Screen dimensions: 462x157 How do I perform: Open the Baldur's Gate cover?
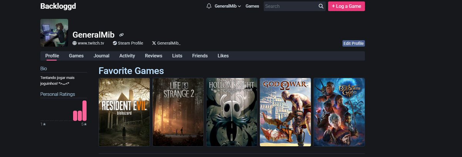pyautogui.click(x=339, y=112)
